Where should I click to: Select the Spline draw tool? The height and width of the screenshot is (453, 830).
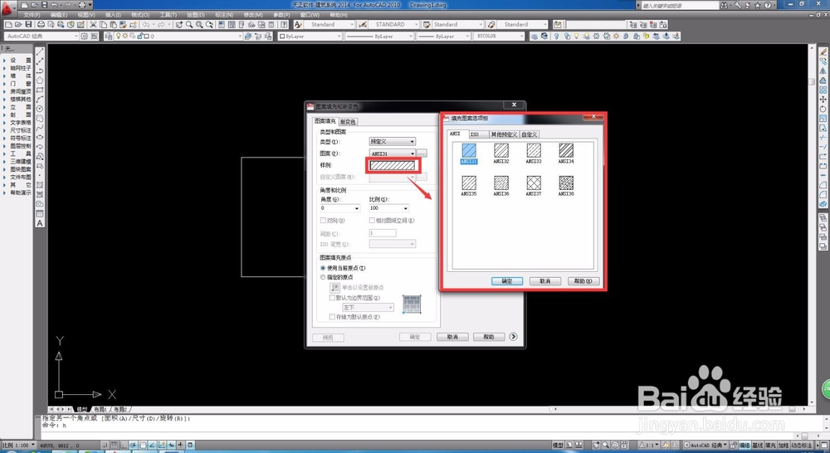coord(40,128)
